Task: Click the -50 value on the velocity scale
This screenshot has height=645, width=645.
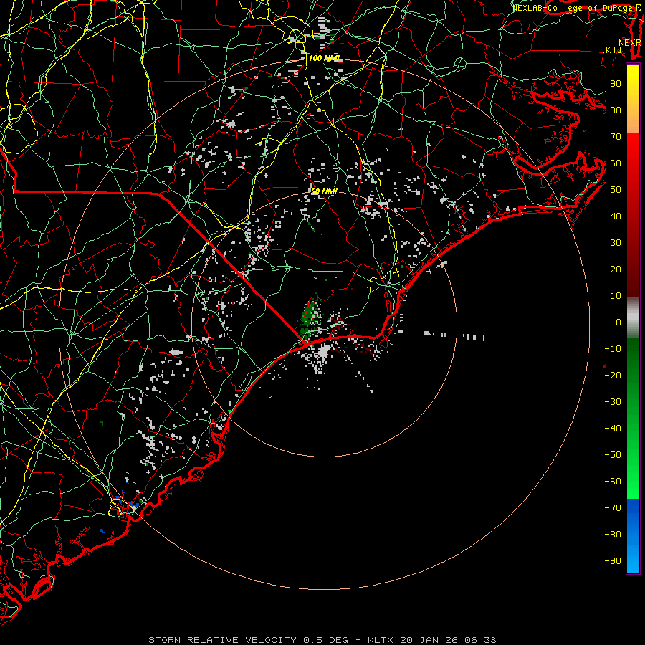Action: [x=613, y=455]
